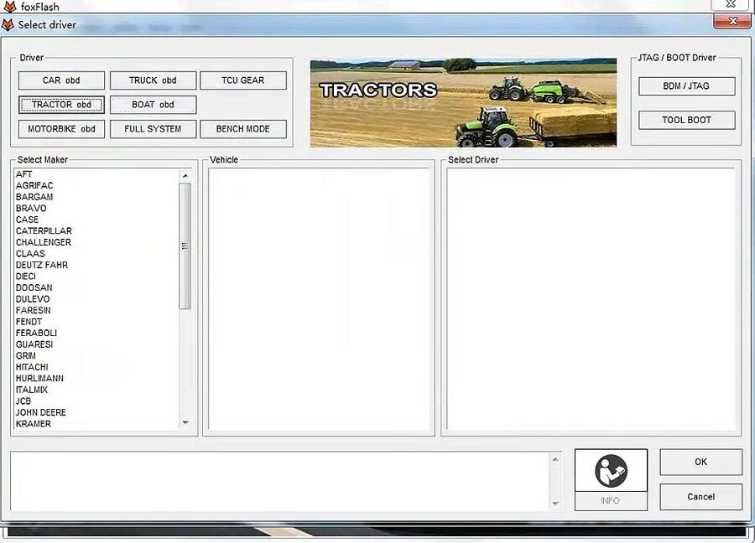Select maker BRAVO
755x543 pixels.
[x=31, y=209]
